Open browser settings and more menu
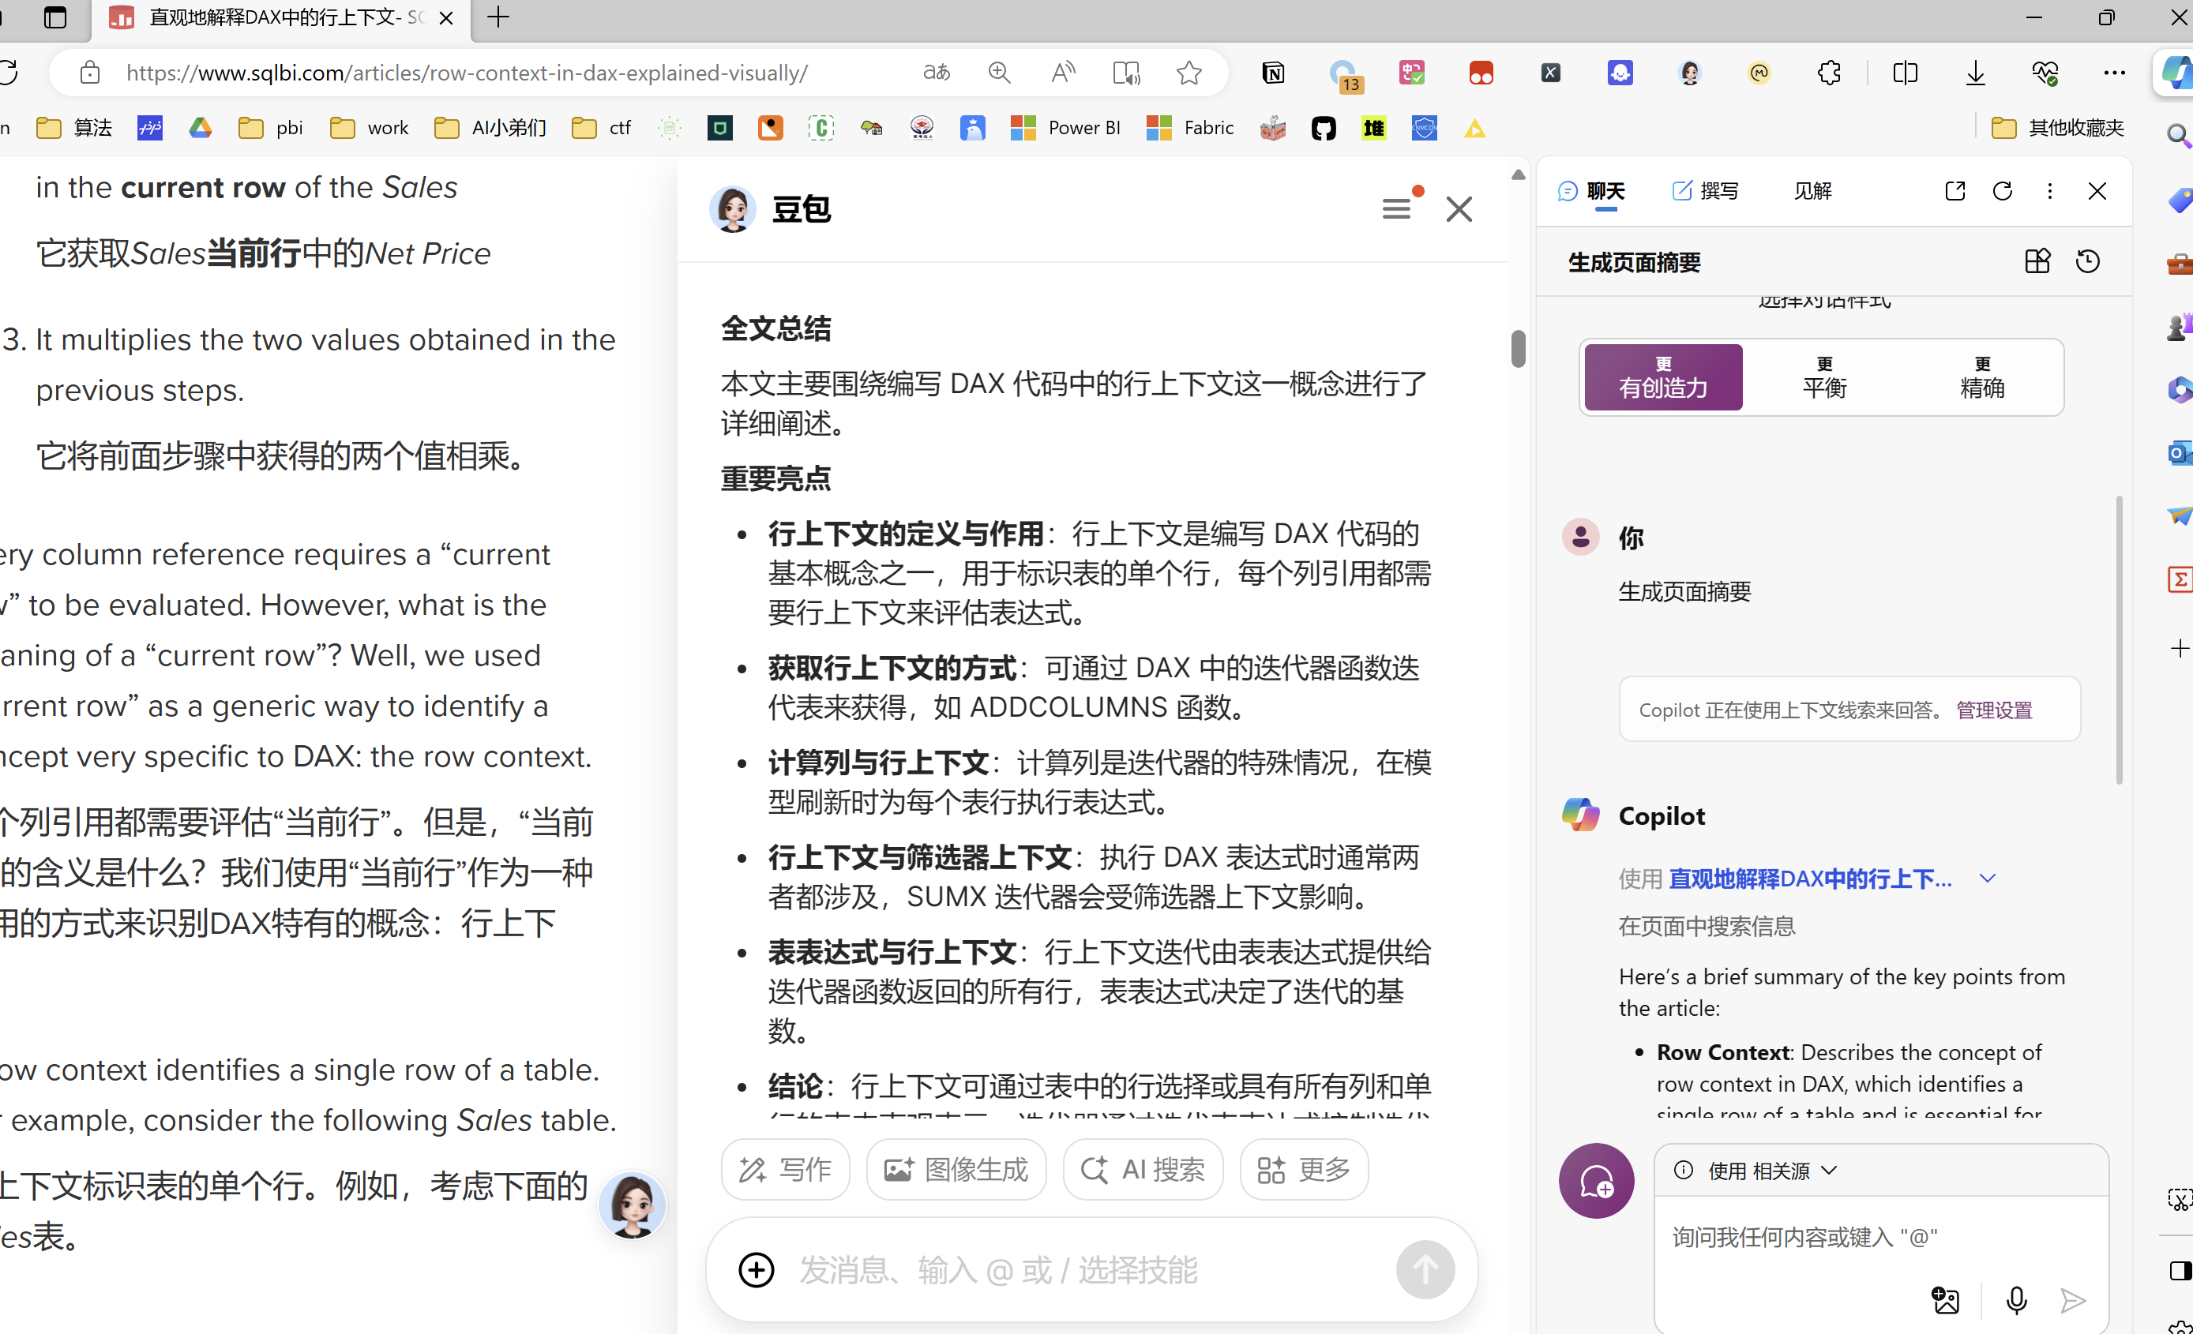This screenshot has height=1334, width=2193. click(2115, 72)
